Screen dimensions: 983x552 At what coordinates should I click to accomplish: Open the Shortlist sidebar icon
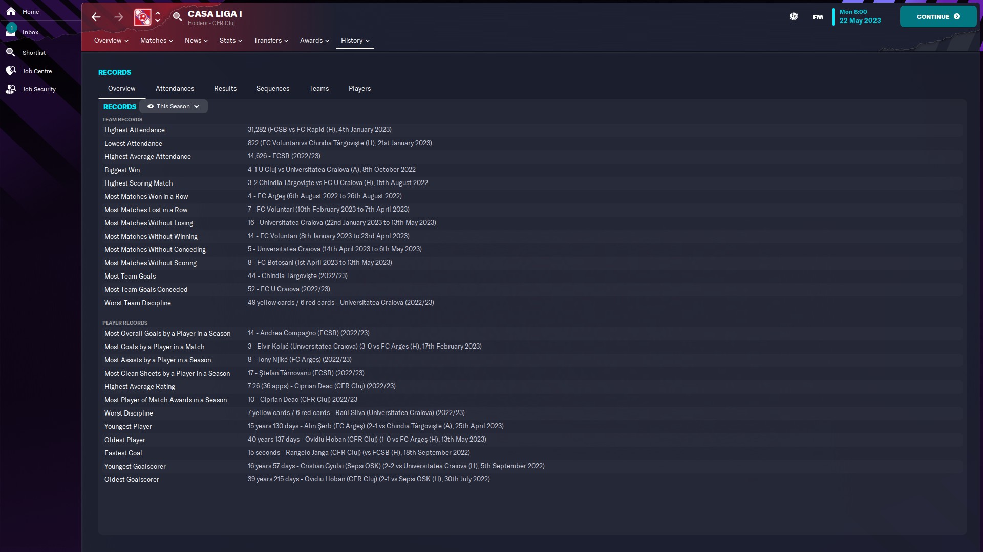tap(11, 52)
